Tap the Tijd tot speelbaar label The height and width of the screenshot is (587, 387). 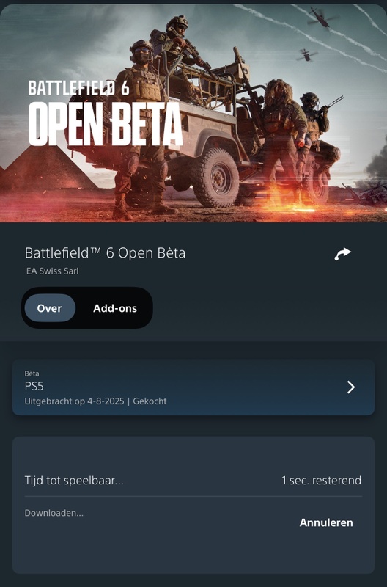74,481
